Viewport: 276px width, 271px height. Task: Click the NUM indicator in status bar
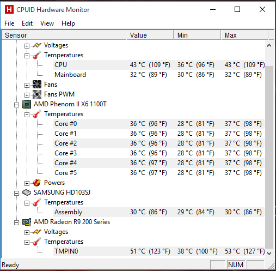(236, 265)
